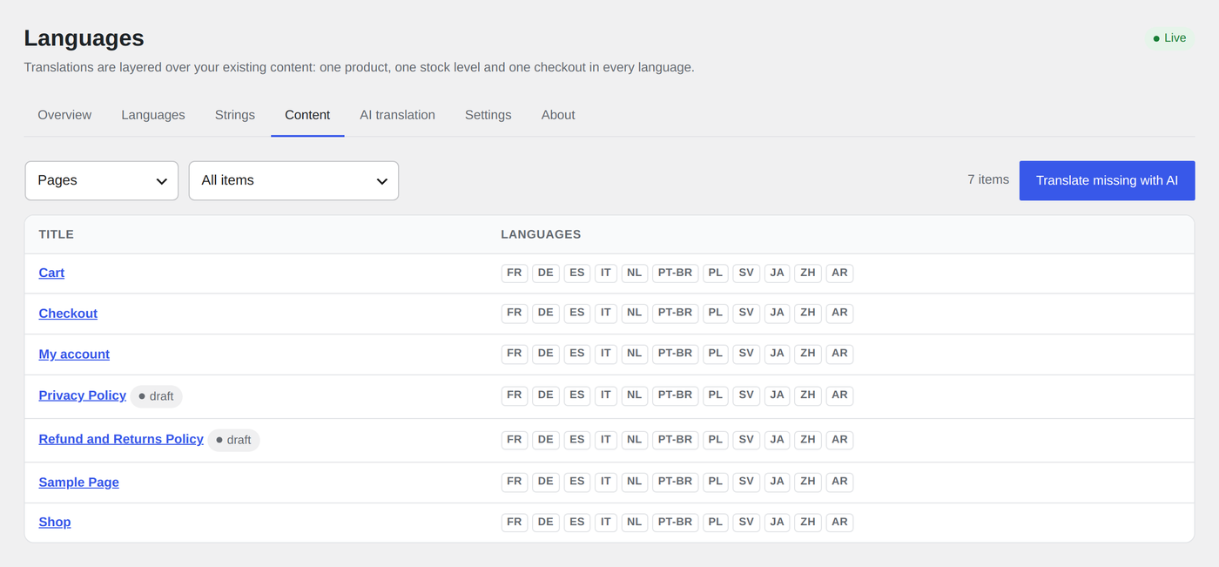
Task: Open the Strings tab
Action: pyautogui.click(x=235, y=115)
